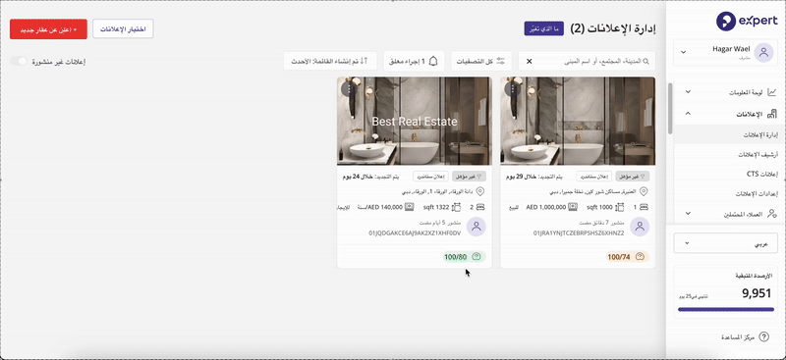Open three-dots menu on 1,000,000 AED listing
The width and height of the screenshot is (786, 360).
(x=512, y=89)
